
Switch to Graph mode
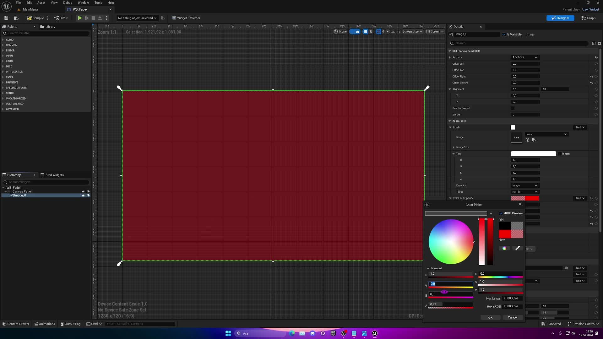click(589, 18)
